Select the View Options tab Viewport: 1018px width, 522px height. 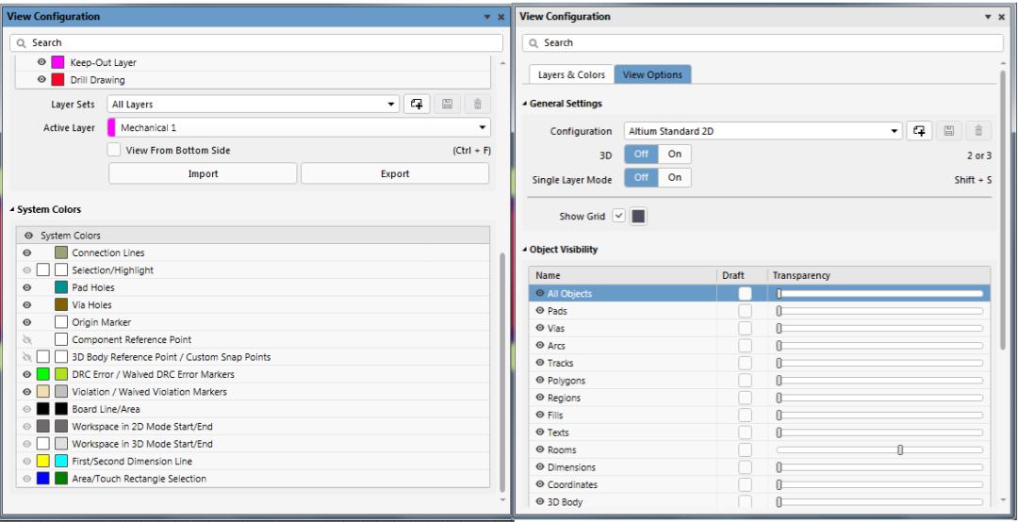pos(652,74)
